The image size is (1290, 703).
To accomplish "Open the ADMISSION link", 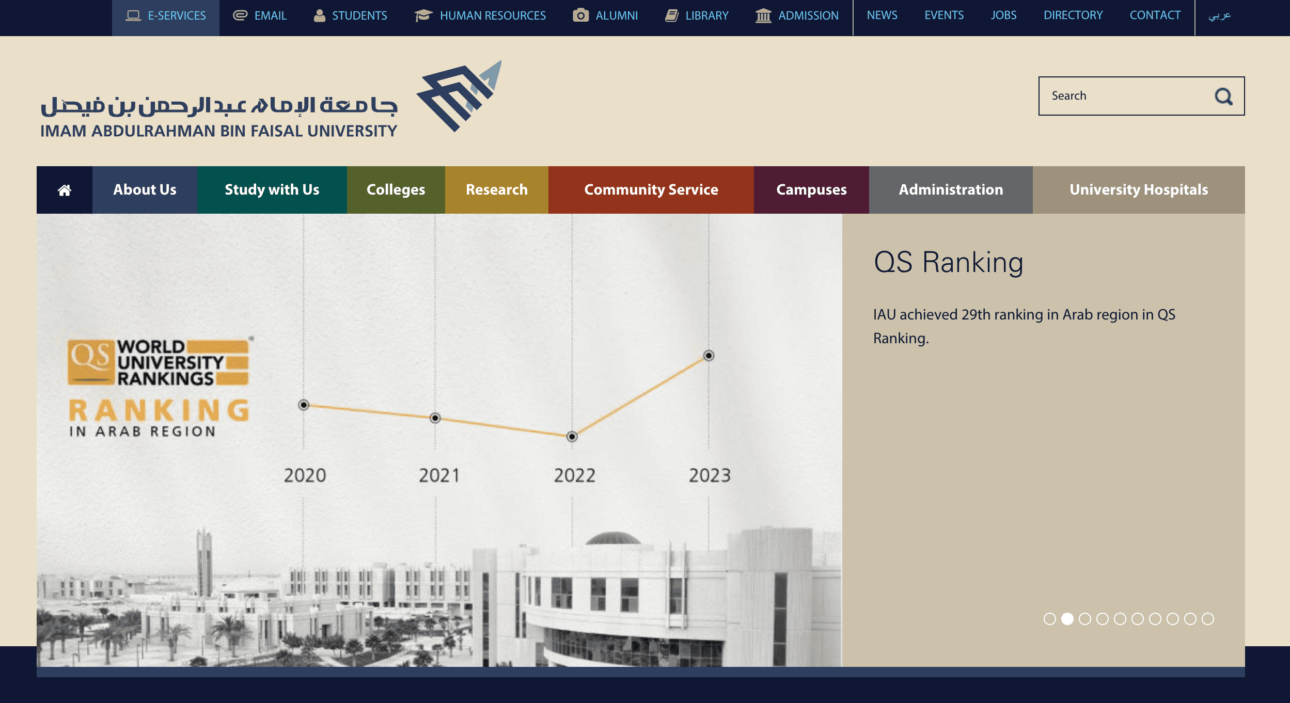I will coord(797,16).
